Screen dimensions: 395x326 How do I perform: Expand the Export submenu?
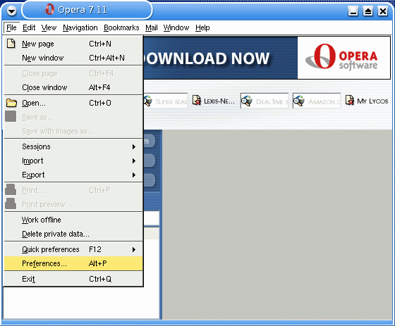(x=73, y=175)
